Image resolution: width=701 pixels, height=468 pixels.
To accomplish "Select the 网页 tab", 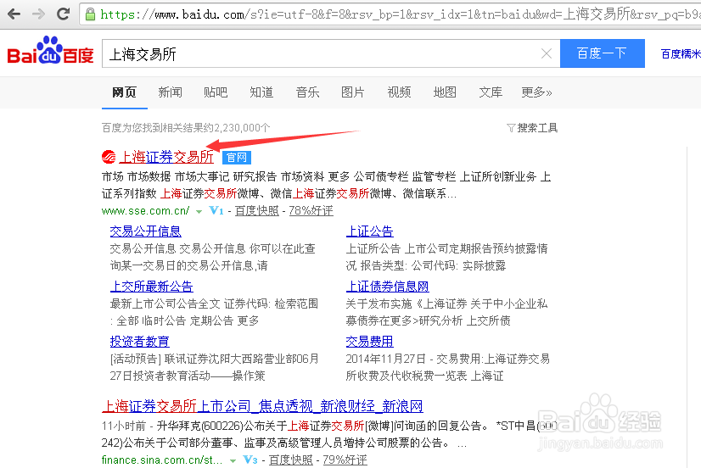I will (124, 92).
